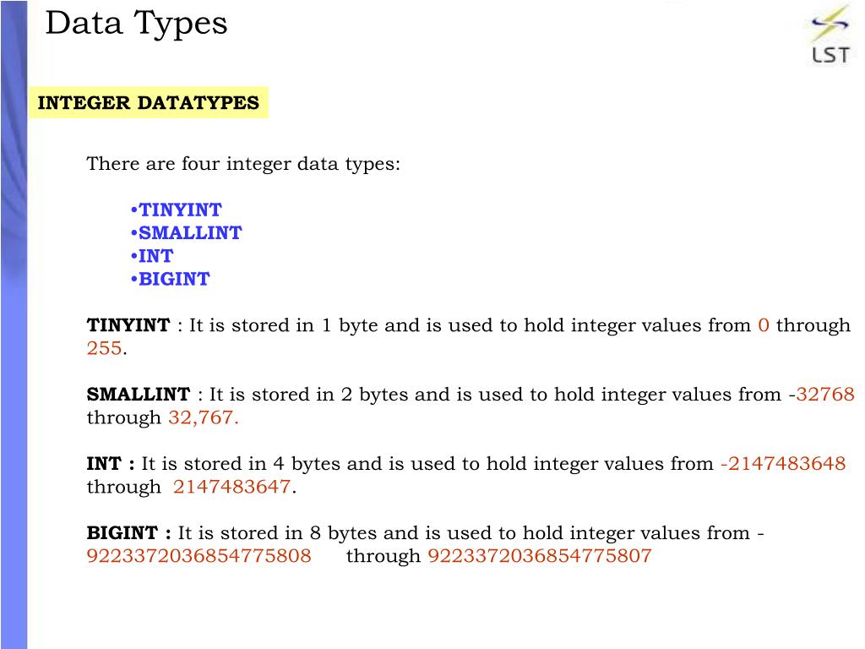Click the LST logo icon
The height and width of the screenshot is (649, 865).
click(830, 35)
